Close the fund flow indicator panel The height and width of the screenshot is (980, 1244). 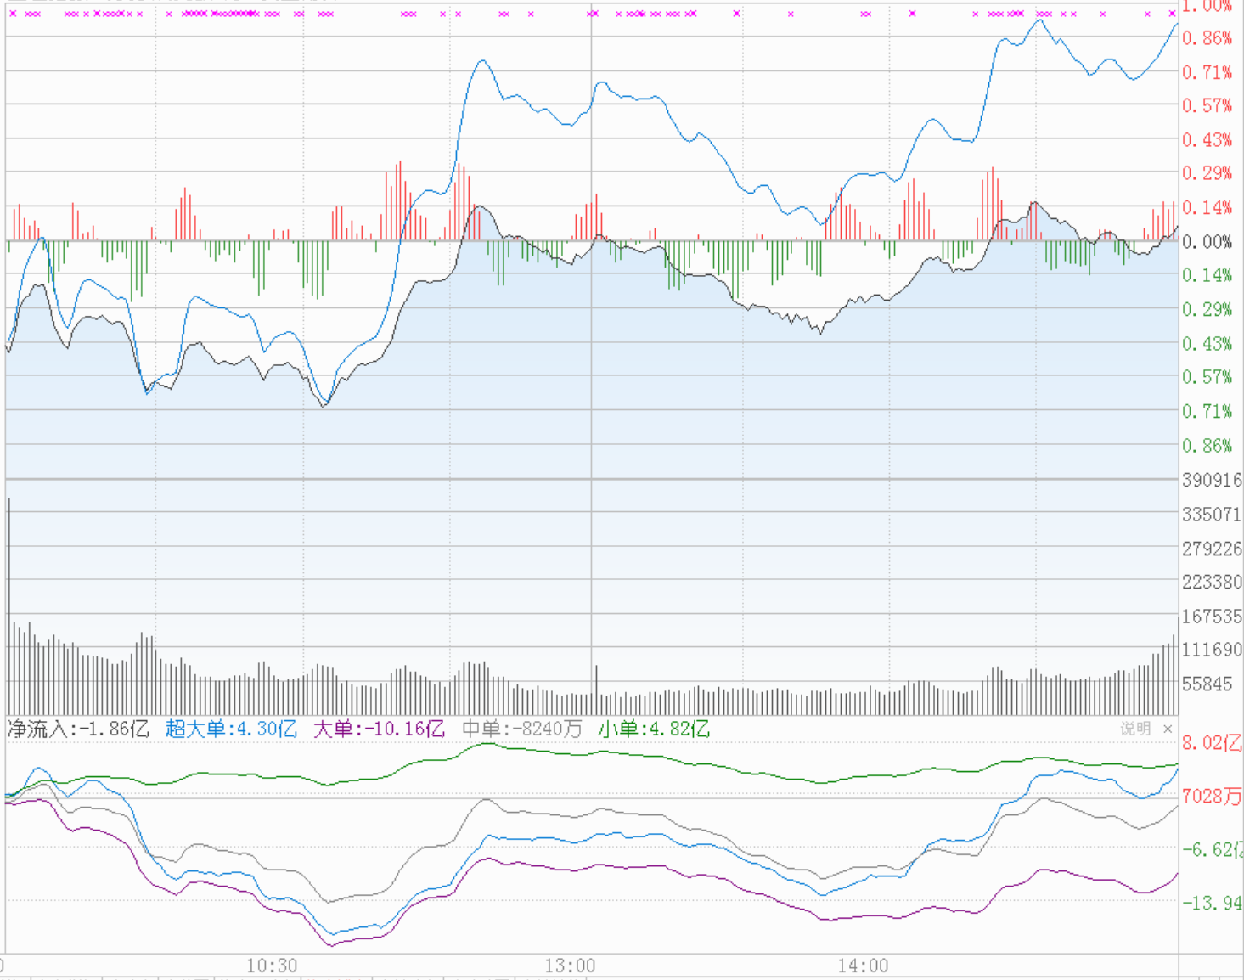click(1168, 729)
